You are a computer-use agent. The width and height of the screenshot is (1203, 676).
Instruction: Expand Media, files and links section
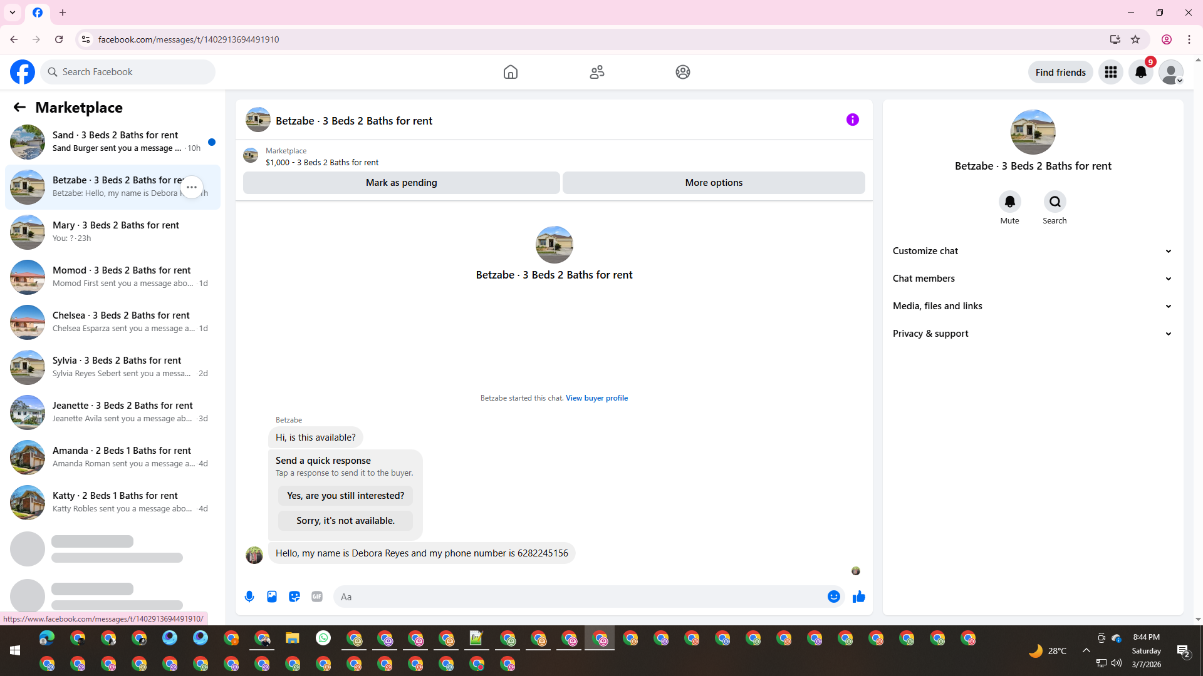(1033, 306)
